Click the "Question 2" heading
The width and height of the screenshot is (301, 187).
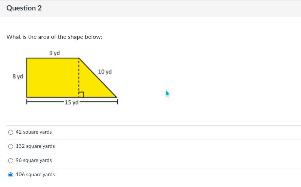(x=24, y=8)
